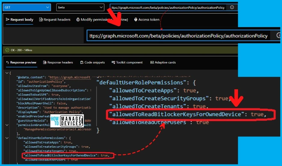The width and height of the screenshot is (282, 166).
Task: Click the allowedToSignUpEmailBasedSubscriptions line
Action: (54, 90)
